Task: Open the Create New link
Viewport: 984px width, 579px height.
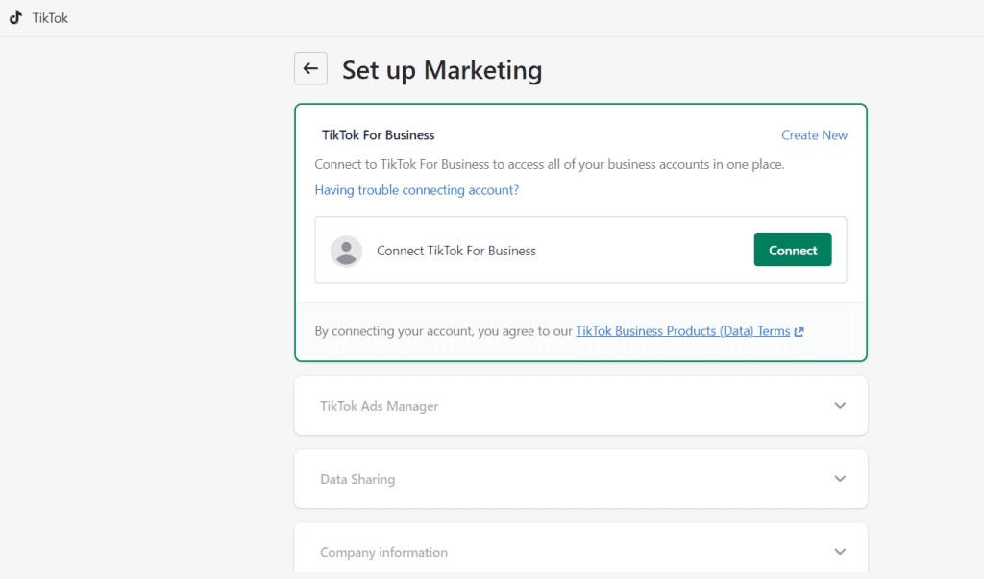Action: [814, 134]
